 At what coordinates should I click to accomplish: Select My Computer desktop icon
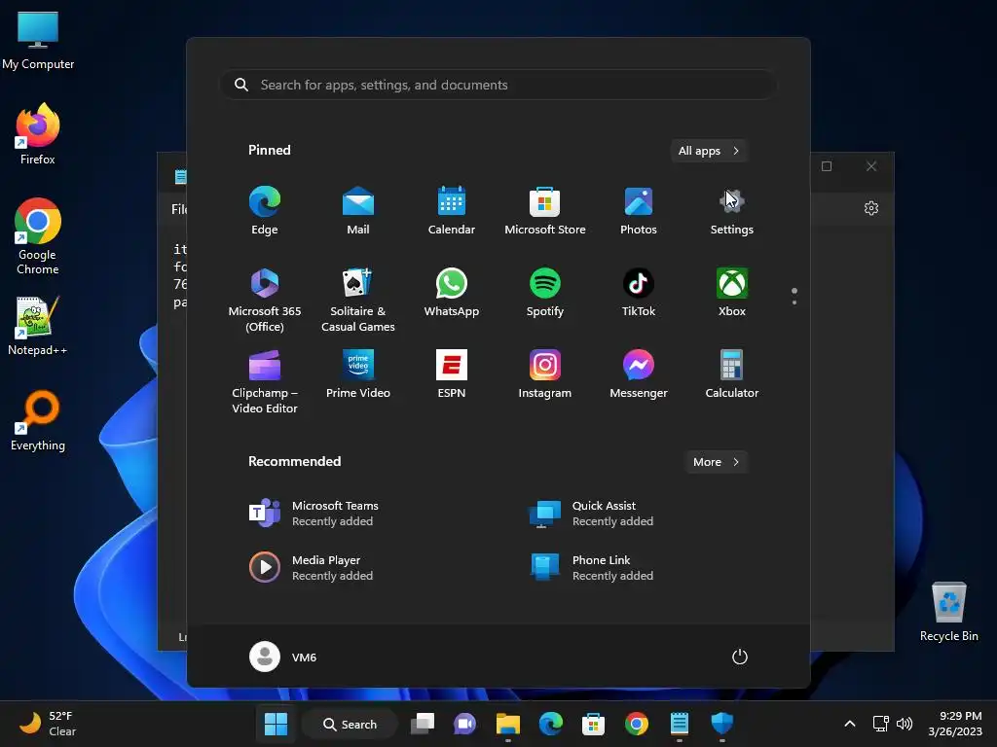38,40
